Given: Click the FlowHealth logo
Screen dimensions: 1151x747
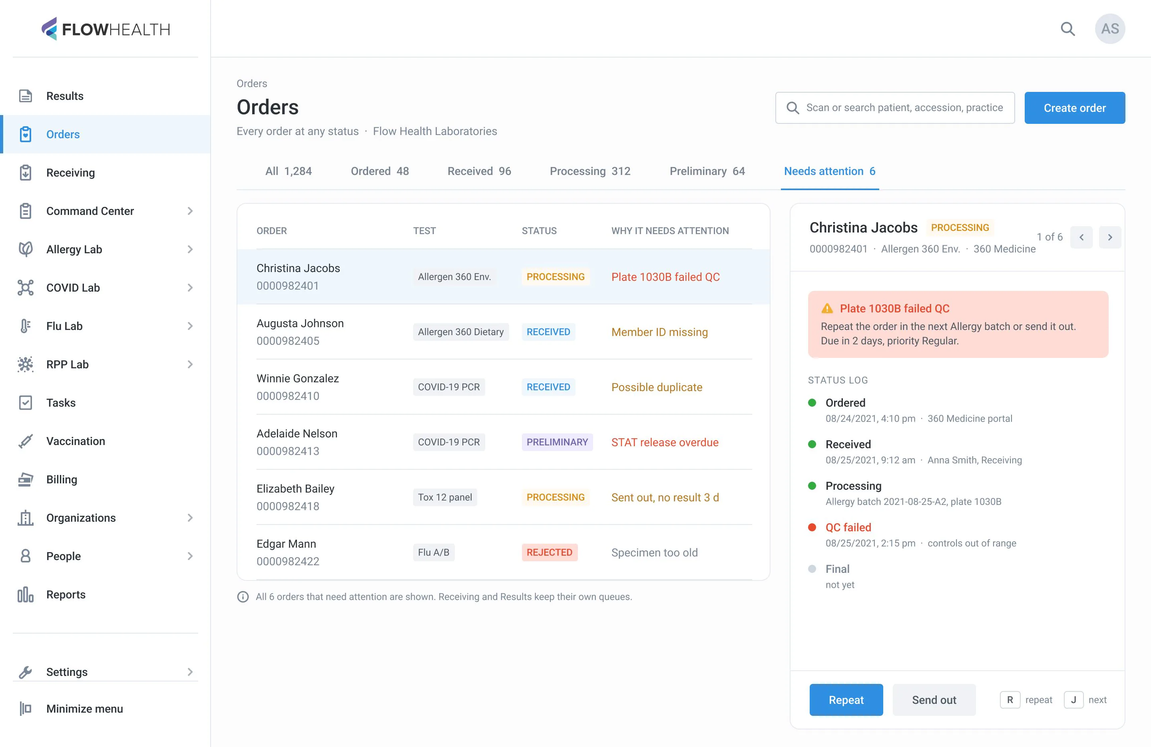Looking at the screenshot, I should tap(106, 29).
